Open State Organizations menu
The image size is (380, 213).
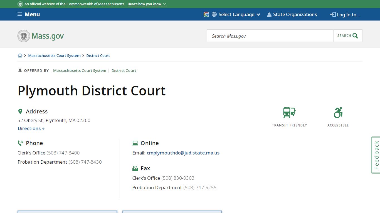click(x=292, y=14)
